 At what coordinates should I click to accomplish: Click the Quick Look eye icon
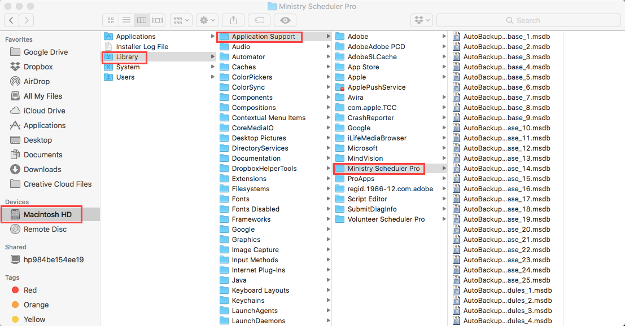(285, 20)
